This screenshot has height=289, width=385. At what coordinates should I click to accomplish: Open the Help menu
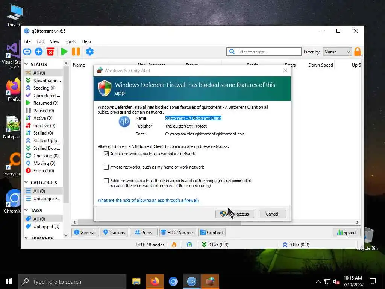click(x=86, y=41)
